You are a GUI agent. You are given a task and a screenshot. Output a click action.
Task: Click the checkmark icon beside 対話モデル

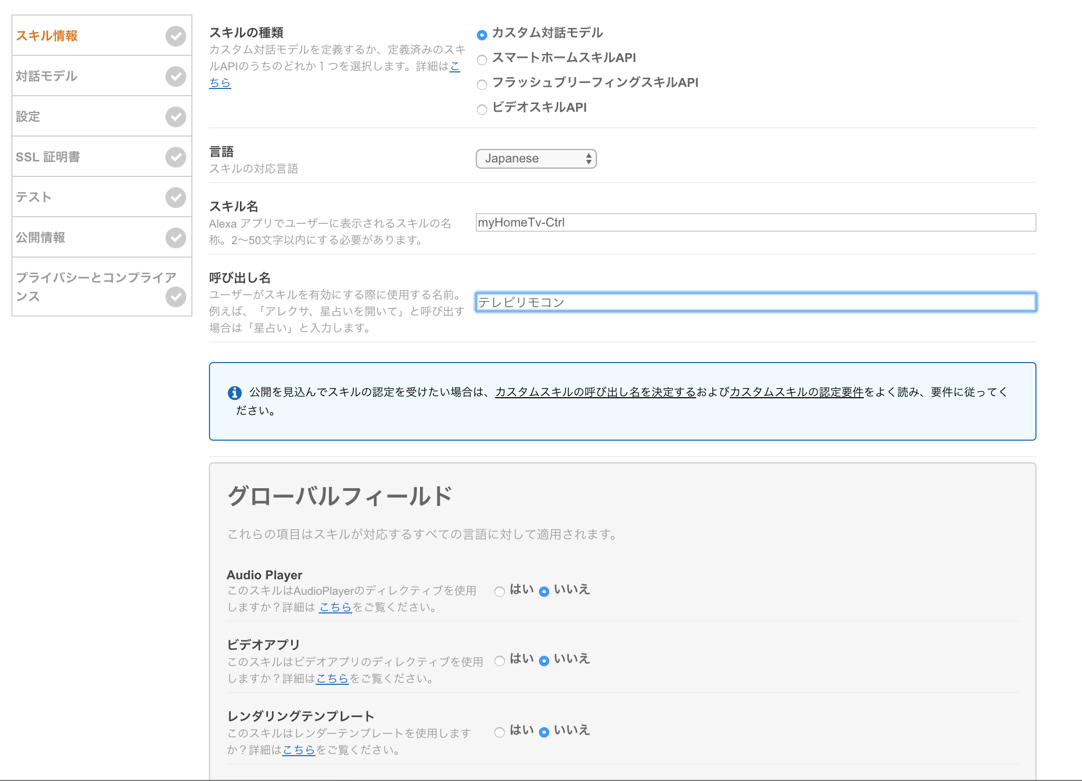coord(176,77)
